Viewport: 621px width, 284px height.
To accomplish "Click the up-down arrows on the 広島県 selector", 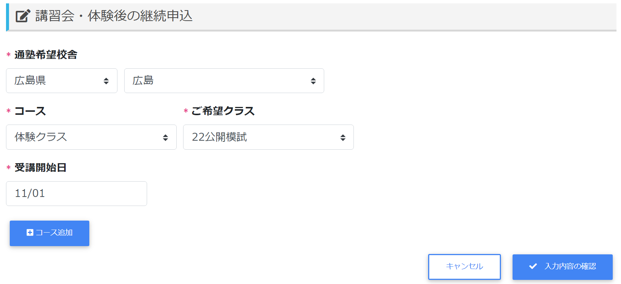I will (106, 81).
